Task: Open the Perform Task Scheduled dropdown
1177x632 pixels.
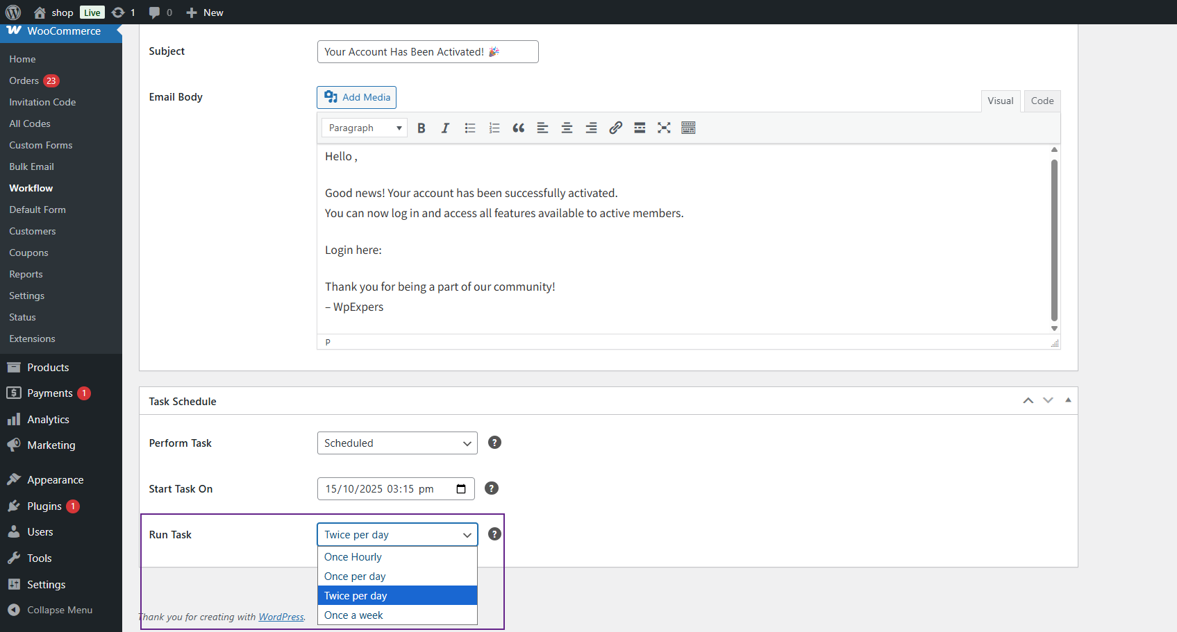Action: tap(397, 443)
